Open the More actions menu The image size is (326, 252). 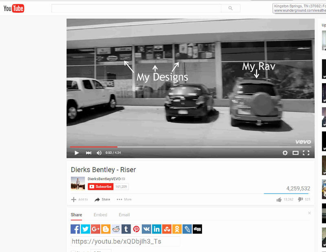click(124, 199)
